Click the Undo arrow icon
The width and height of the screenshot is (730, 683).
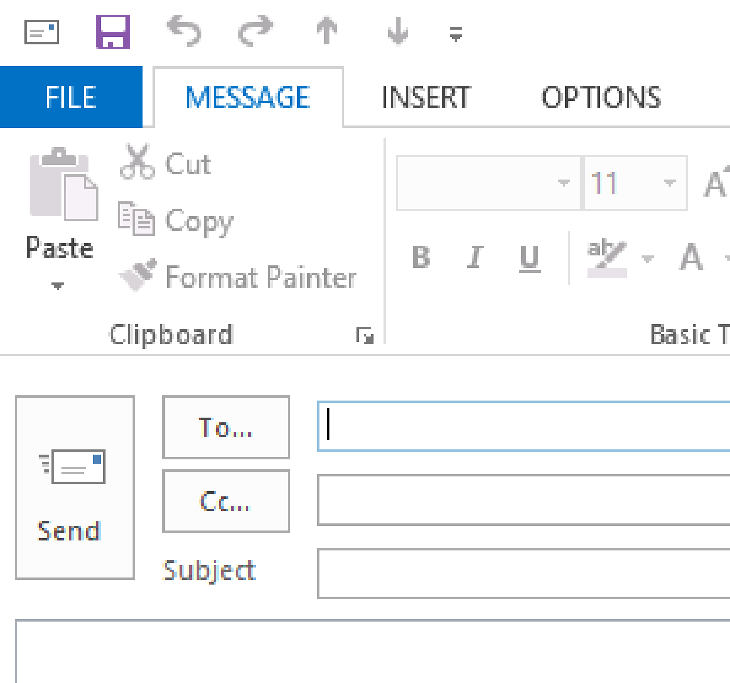[184, 31]
